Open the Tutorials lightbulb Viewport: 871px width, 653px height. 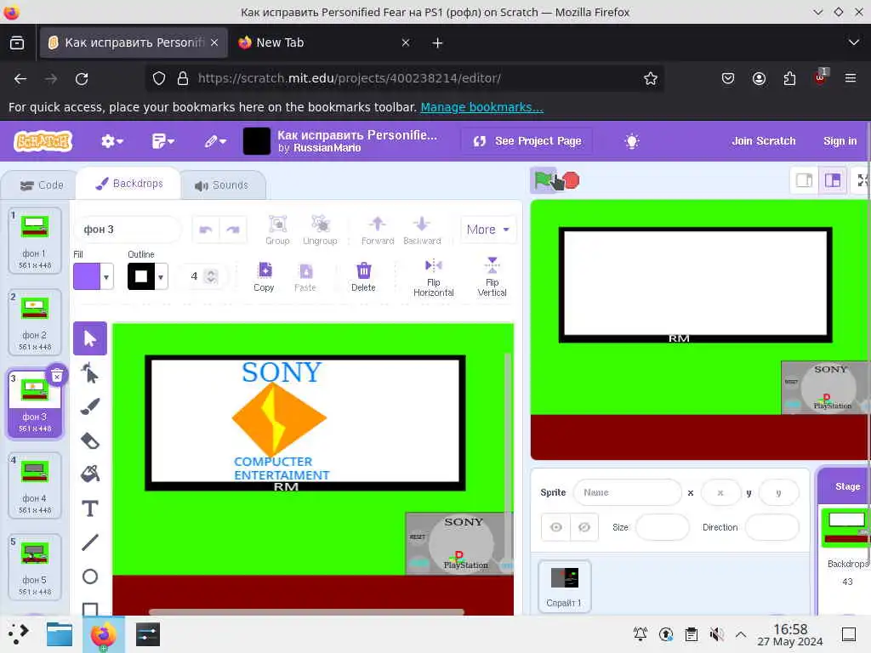coord(632,141)
